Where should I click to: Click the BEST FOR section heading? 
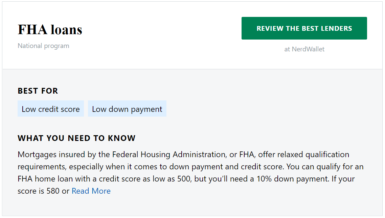(x=38, y=91)
